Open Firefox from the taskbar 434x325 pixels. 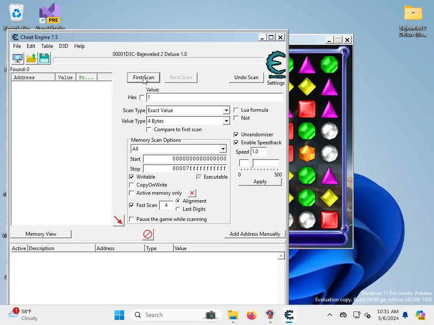252,315
